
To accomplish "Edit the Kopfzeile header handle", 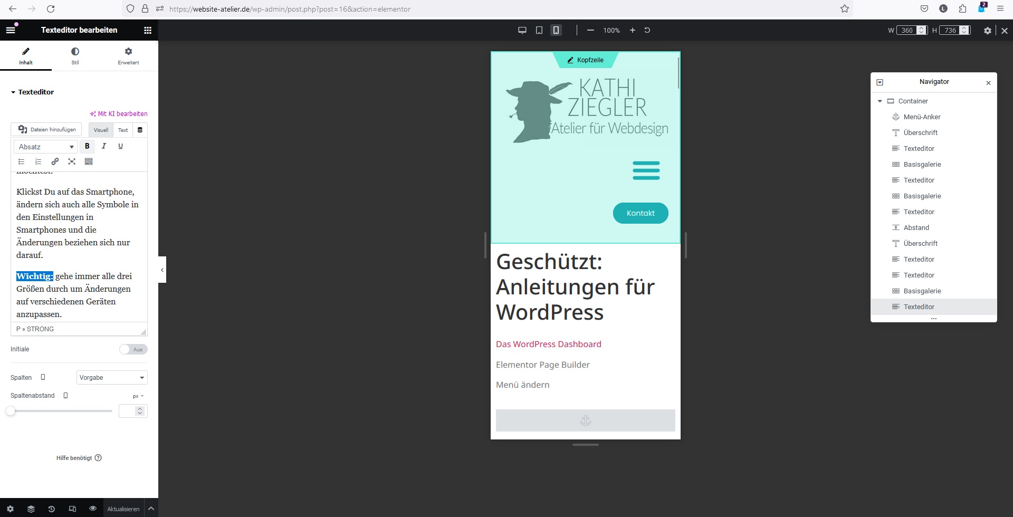I will pyautogui.click(x=585, y=60).
